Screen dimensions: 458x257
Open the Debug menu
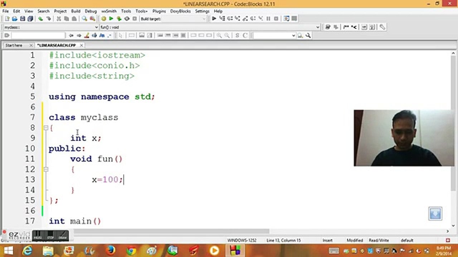click(91, 11)
